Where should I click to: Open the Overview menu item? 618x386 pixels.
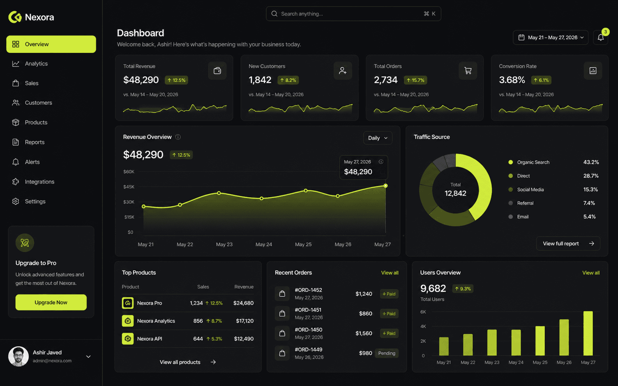tap(51, 44)
